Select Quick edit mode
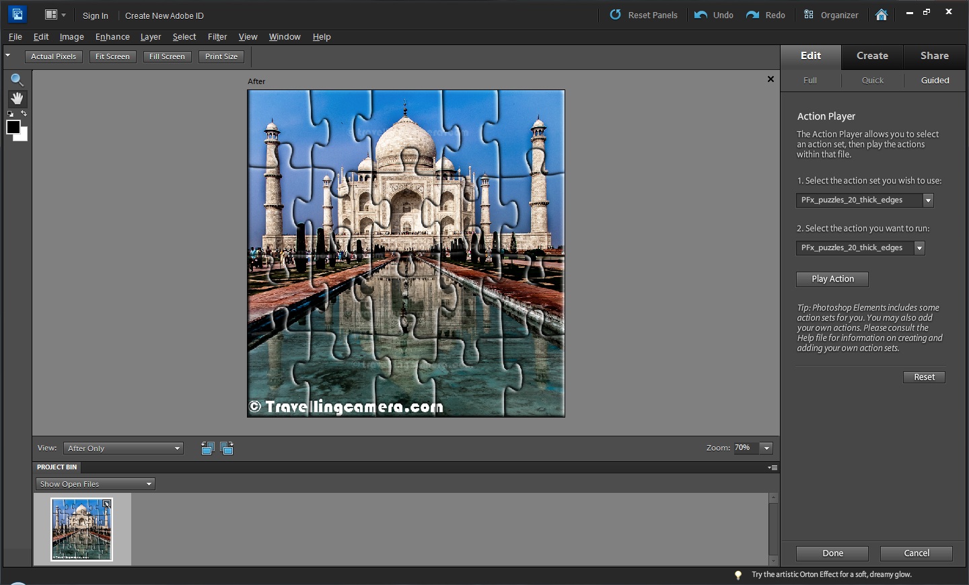Image resolution: width=969 pixels, height=585 pixels. tap(873, 80)
